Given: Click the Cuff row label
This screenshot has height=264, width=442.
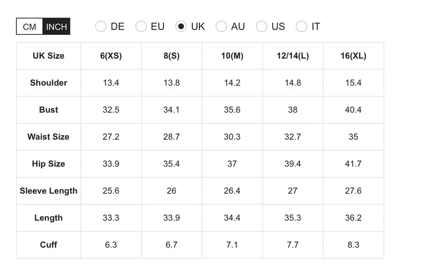Looking at the screenshot, I should point(49,245).
